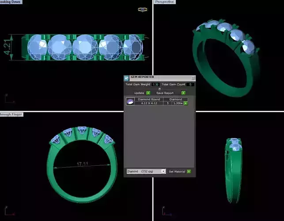
Task: Click the gem quantity cell showing 5
Action: (168, 103)
